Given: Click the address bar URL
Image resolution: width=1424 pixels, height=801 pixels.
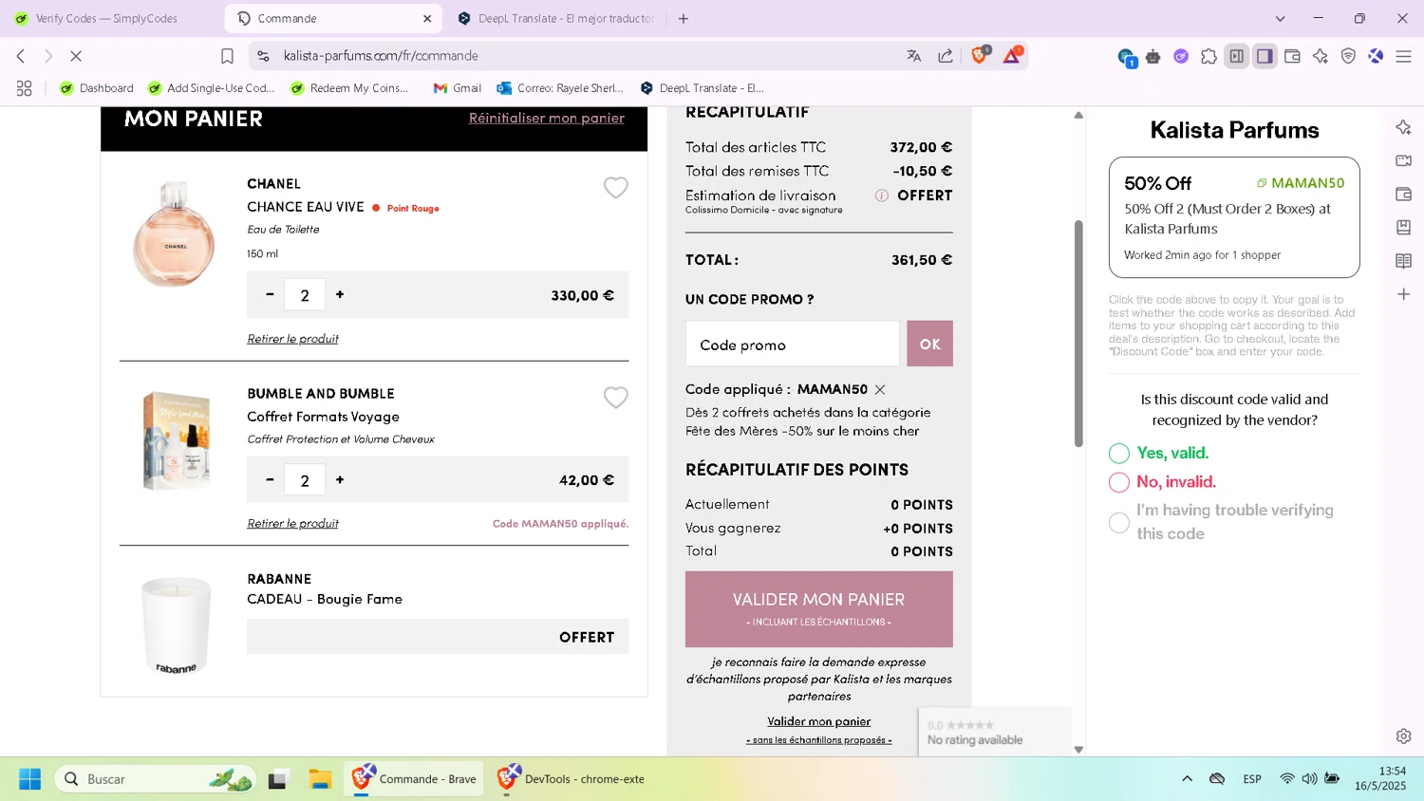Looking at the screenshot, I should (381, 56).
